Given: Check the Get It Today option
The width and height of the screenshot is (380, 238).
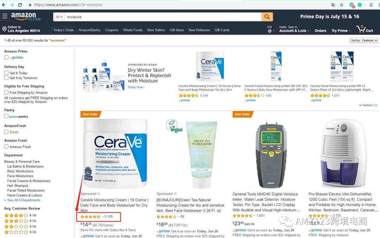Looking at the screenshot, I should click(6, 73).
